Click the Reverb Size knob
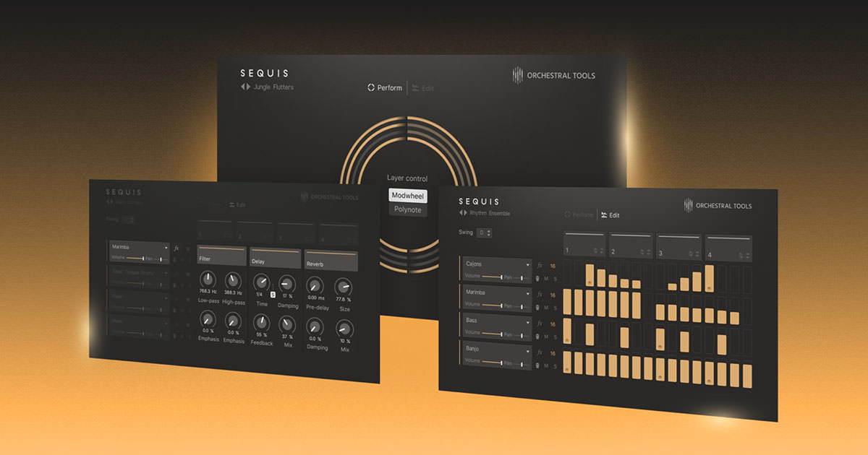Viewport: 868px width, 455px height. [344, 287]
